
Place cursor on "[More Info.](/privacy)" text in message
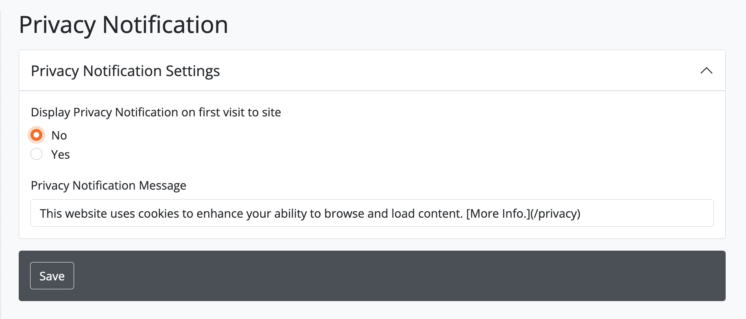pyautogui.click(x=523, y=214)
